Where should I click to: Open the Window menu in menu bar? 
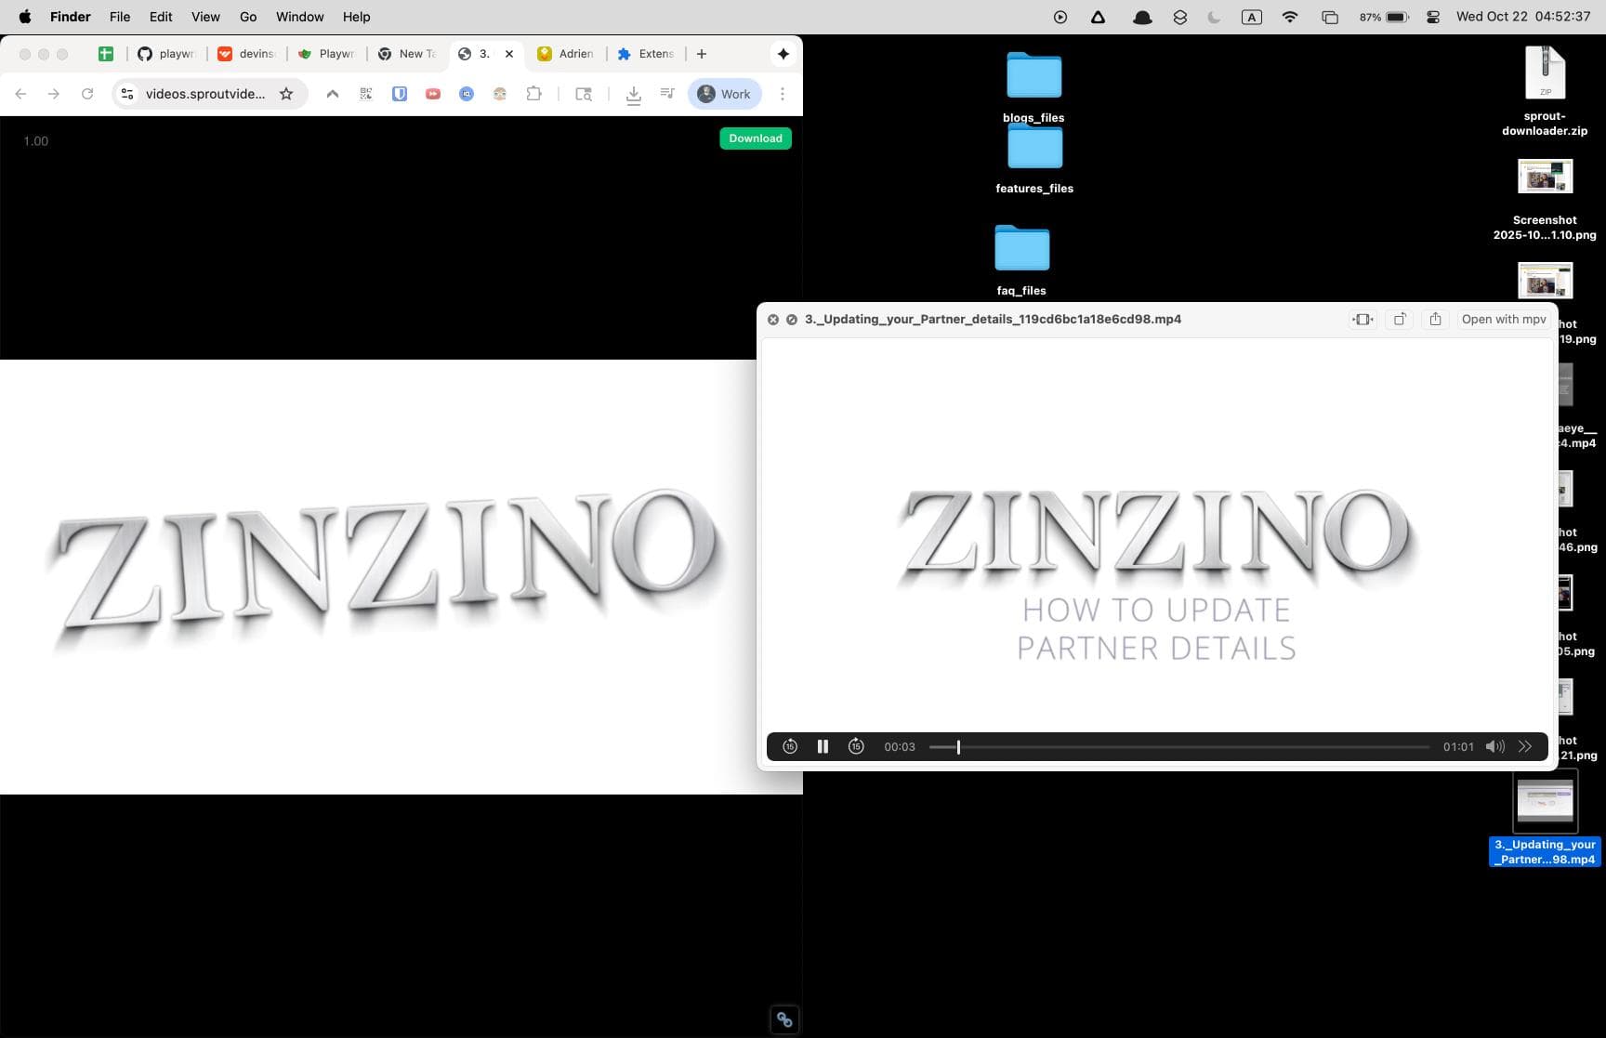[x=299, y=17]
